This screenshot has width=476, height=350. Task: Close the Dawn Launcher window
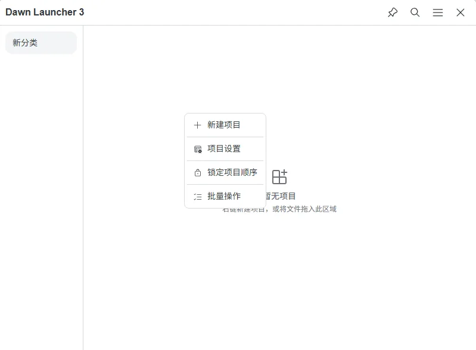461,12
